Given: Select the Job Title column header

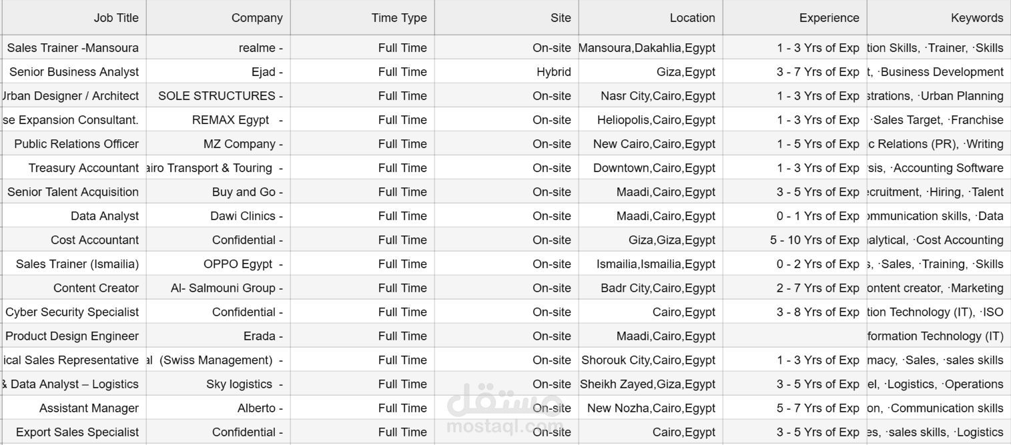Looking at the screenshot, I should (74, 18).
